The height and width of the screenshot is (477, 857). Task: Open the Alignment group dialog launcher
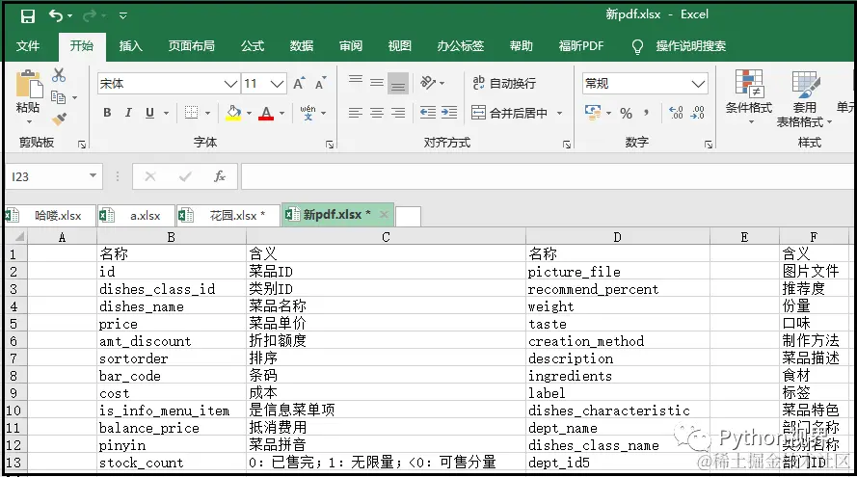567,145
